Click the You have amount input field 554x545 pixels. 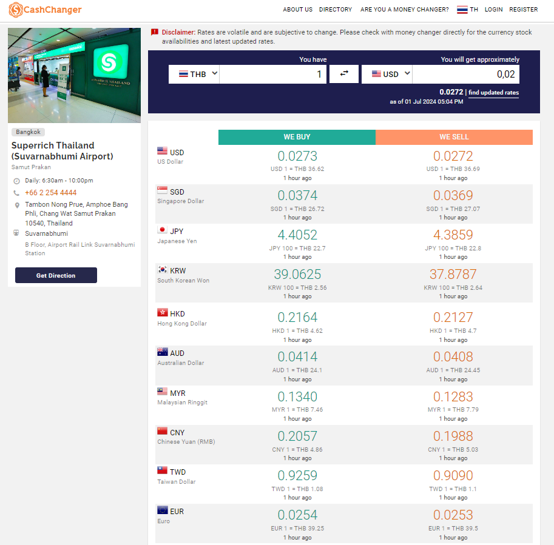click(x=273, y=74)
